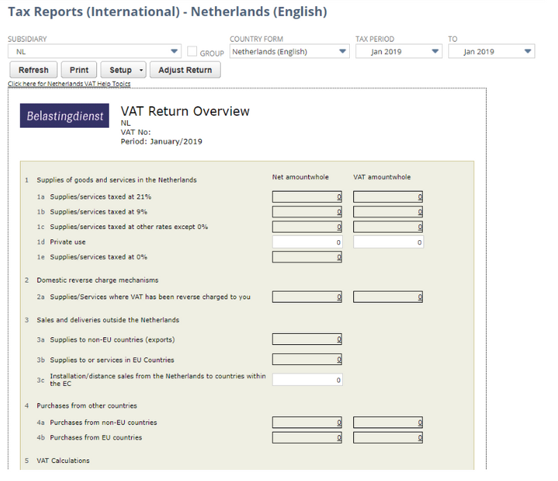558x481 pixels.
Task: Toggle the GROUP checkbox
Action: click(192, 52)
